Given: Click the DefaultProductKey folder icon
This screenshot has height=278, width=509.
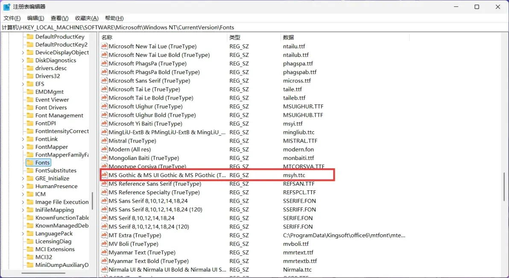Looking at the screenshot, I should 30,36.
